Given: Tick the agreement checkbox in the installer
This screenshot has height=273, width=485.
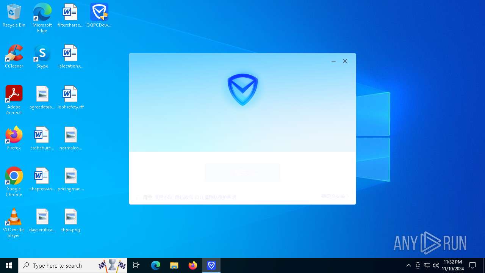Looking at the screenshot, I should click(x=138, y=197).
